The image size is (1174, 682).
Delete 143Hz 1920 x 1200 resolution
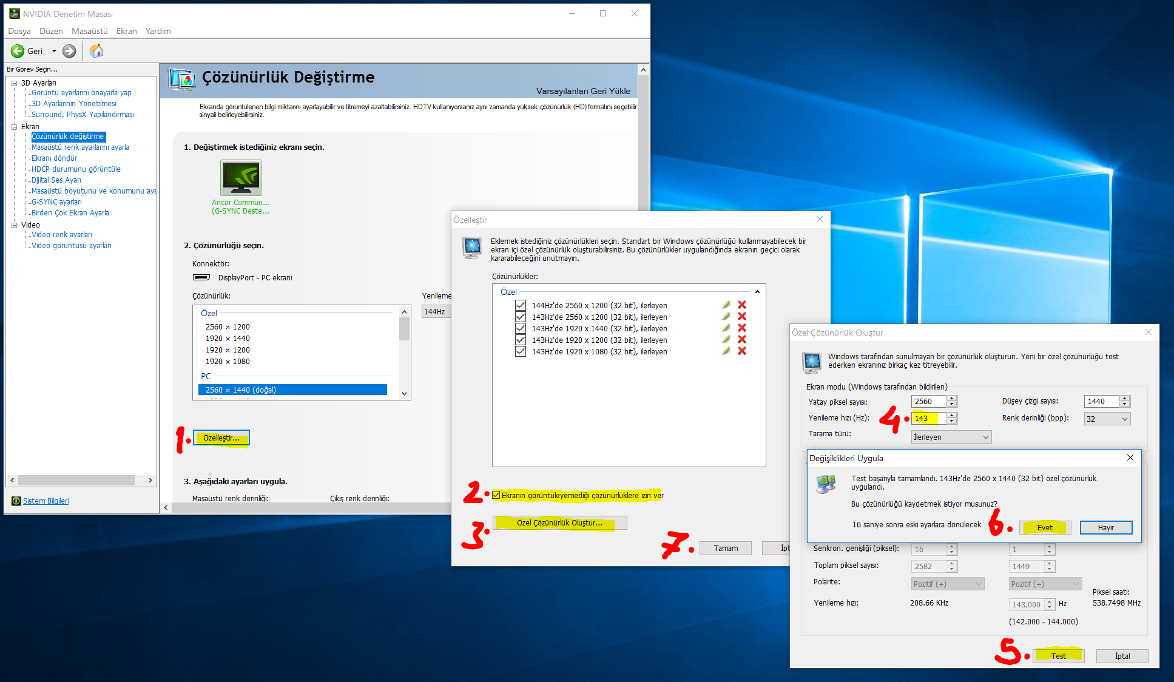click(742, 339)
